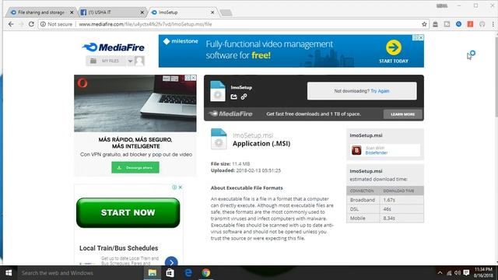Screen dimensions: 498x280
Task: Click the MediaFire logo at top
Action: (x=114, y=47)
